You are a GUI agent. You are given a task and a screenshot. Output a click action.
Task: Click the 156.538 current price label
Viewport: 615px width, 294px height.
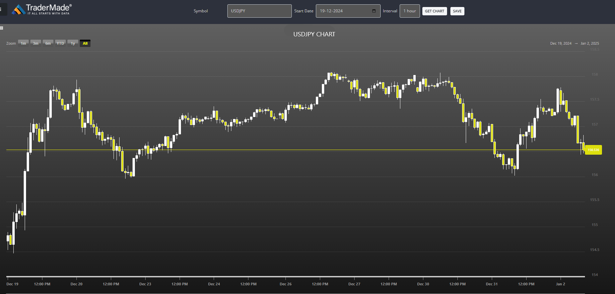(x=593, y=150)
